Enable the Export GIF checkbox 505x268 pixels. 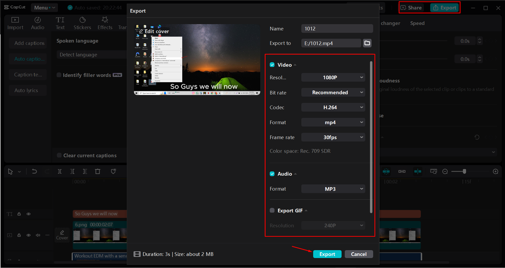pyautogui.click(x=272, y=211)
